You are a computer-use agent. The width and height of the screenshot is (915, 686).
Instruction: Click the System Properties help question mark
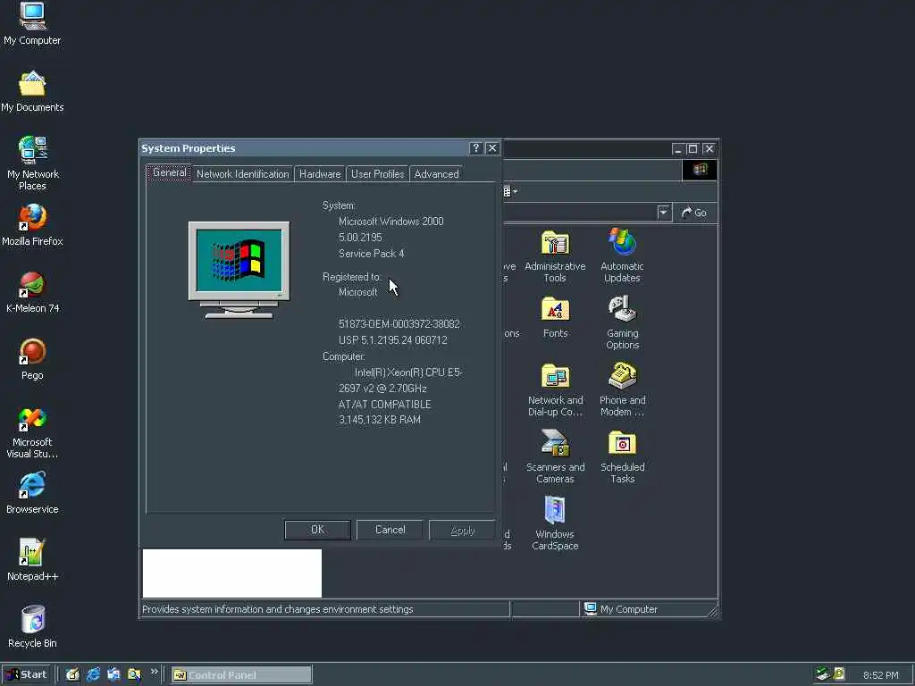[x=476, y=148]
